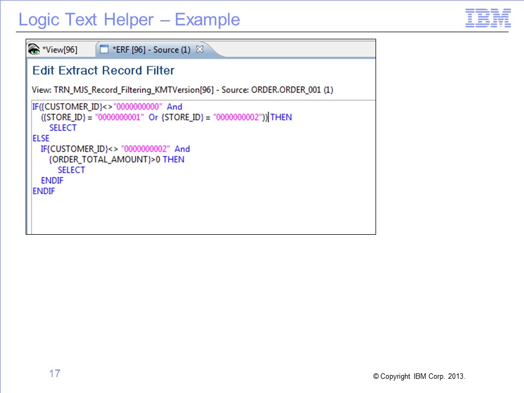Click the ELSE keyword
Screen dimensions: 524x393
[41, 138]
